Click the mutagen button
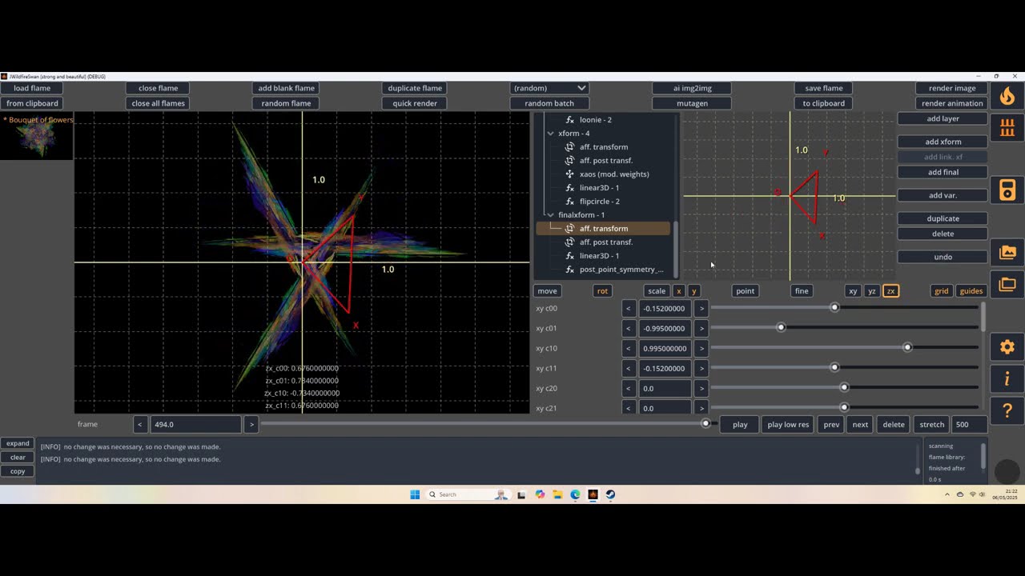Viewport: 1025px width, 576px height. tap(692, 103)
